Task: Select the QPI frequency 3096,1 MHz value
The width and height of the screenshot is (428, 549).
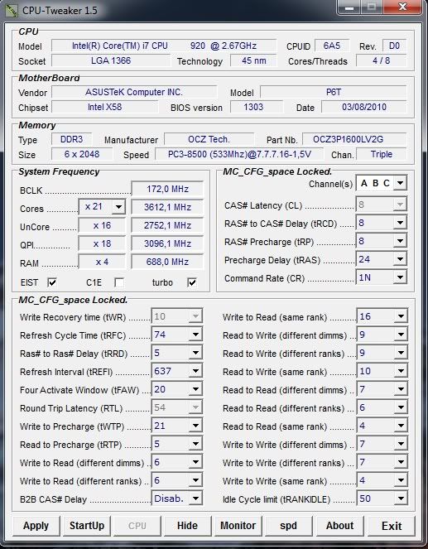Action: 167,243
